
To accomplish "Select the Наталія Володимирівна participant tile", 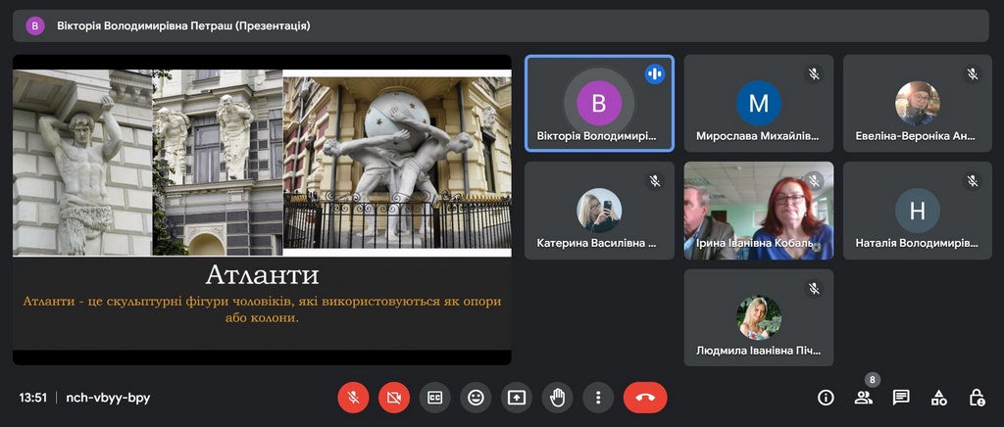I will click(918, 211).
